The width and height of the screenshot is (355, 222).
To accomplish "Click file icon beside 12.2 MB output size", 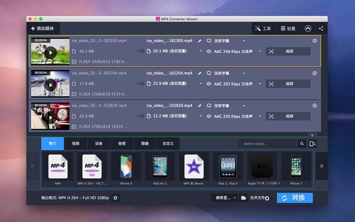I will [149, 116].
